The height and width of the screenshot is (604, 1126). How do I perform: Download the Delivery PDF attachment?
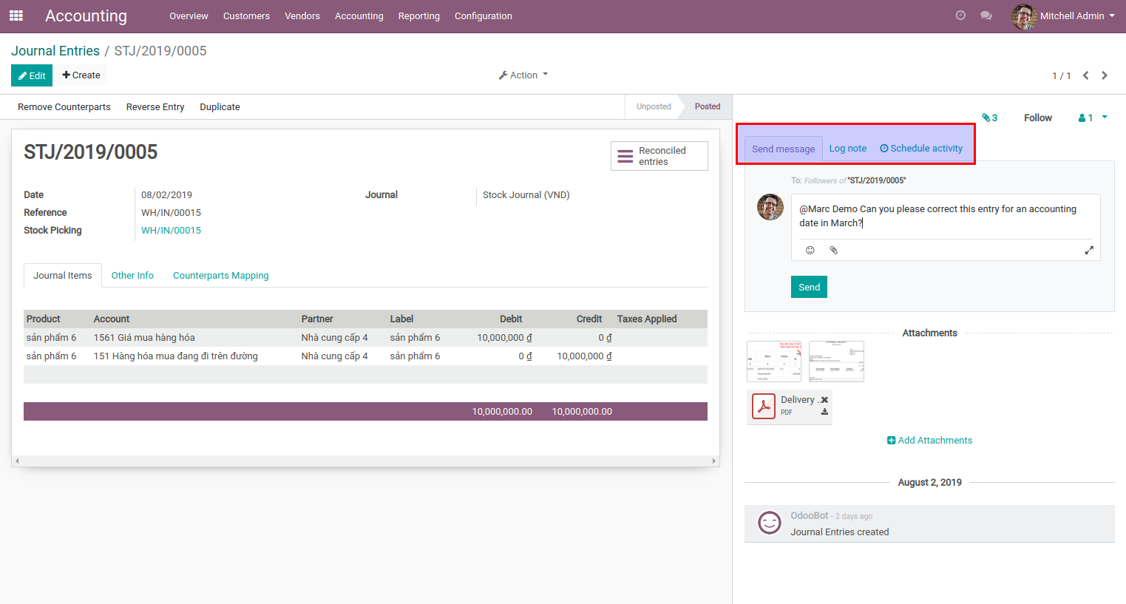(x=824, y=413)
